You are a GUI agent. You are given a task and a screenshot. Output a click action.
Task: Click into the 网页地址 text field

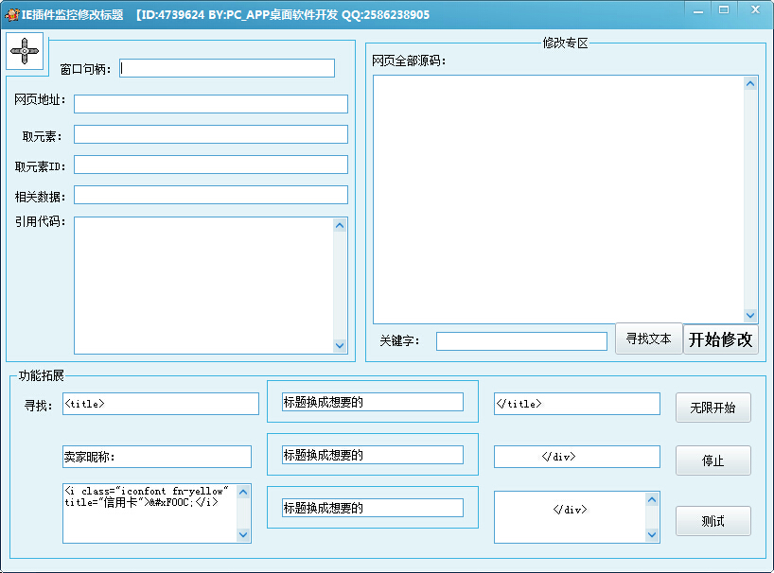click(x=210, y=104)
